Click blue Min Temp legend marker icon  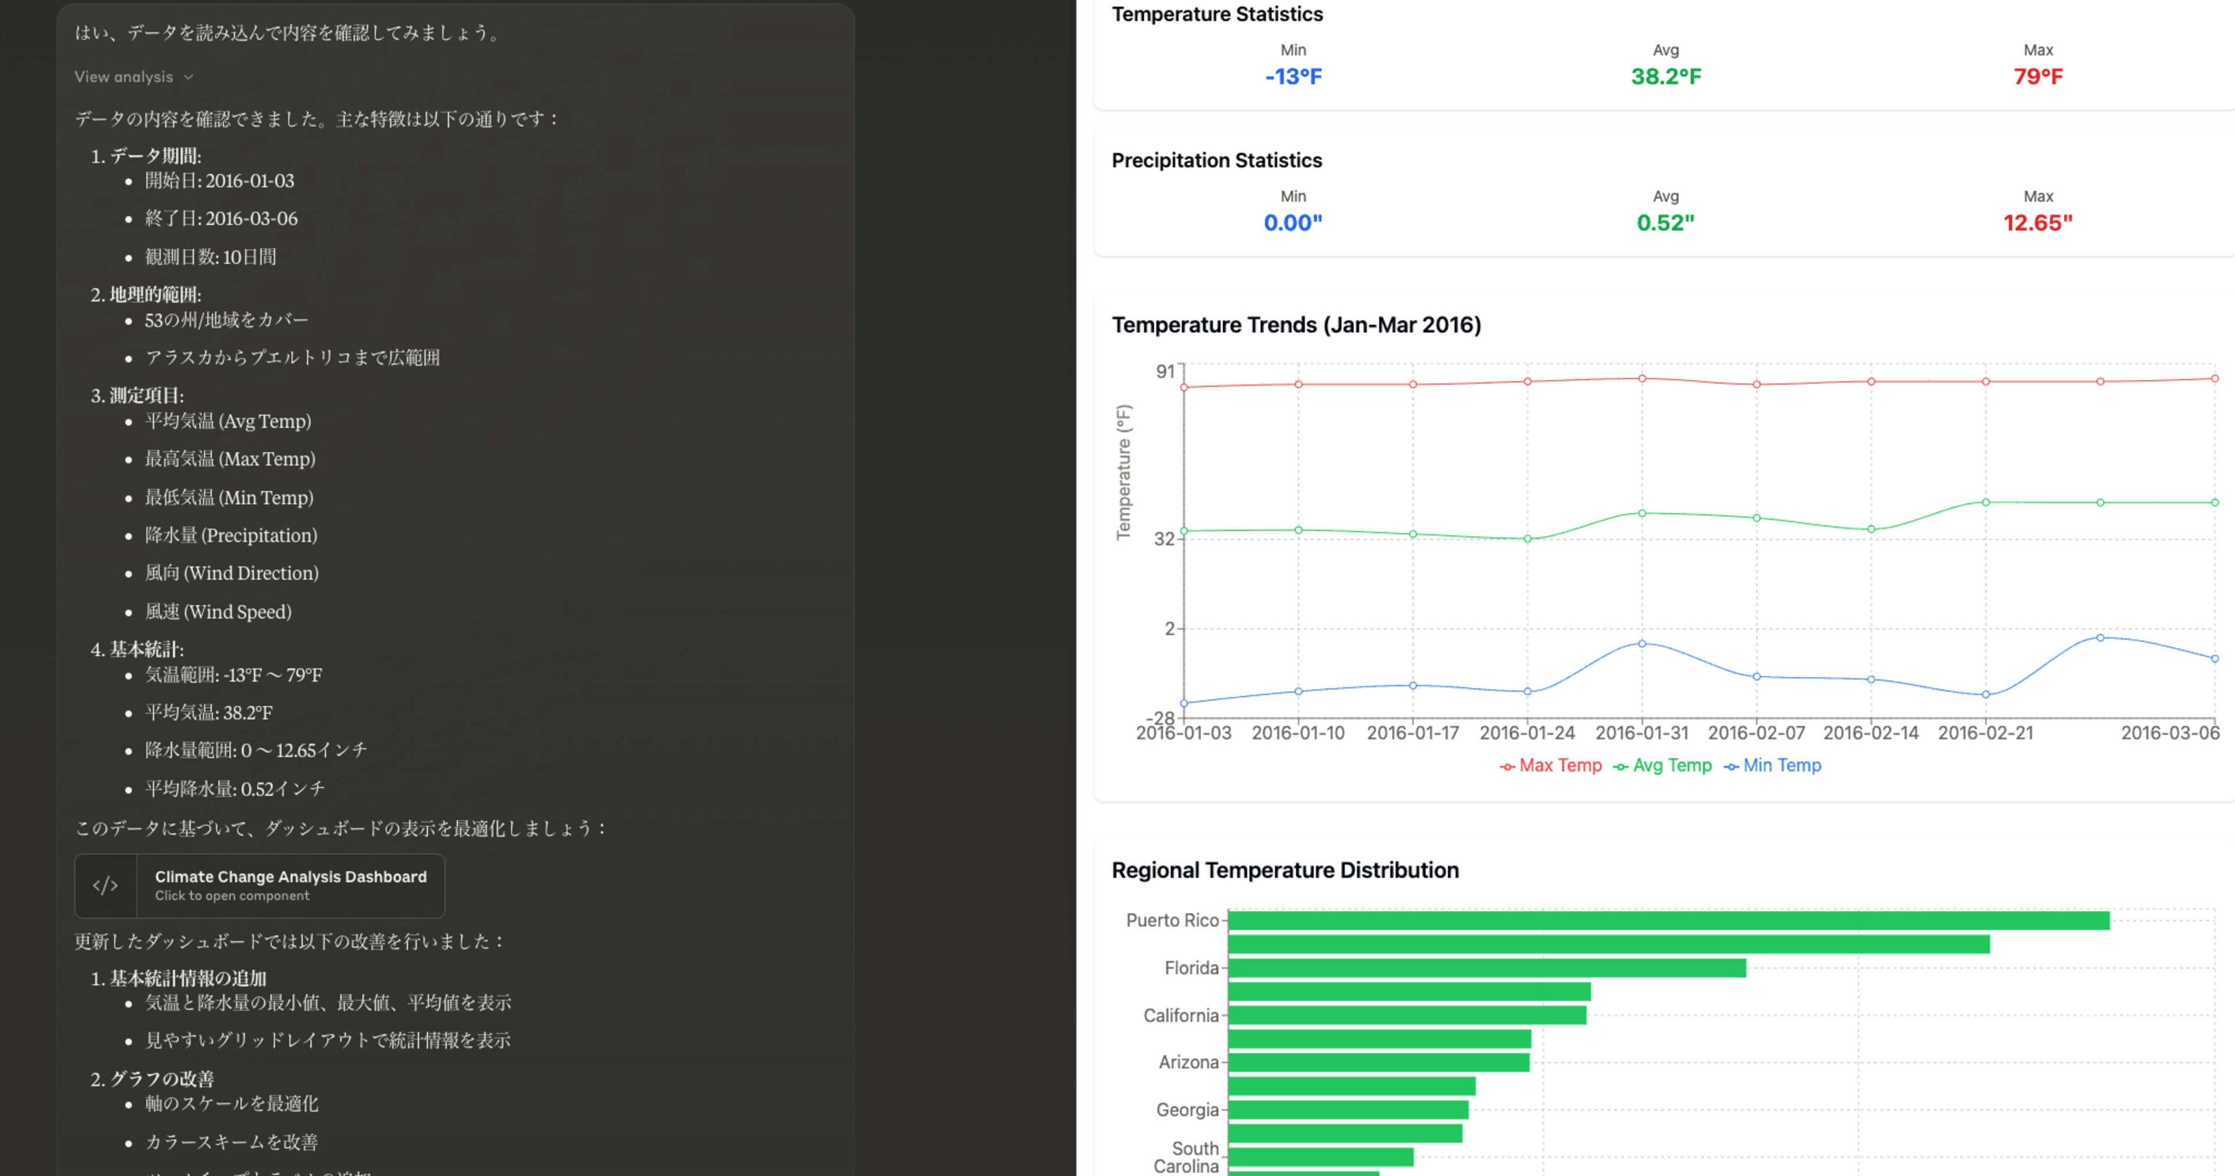click(x=1731, y=767)
